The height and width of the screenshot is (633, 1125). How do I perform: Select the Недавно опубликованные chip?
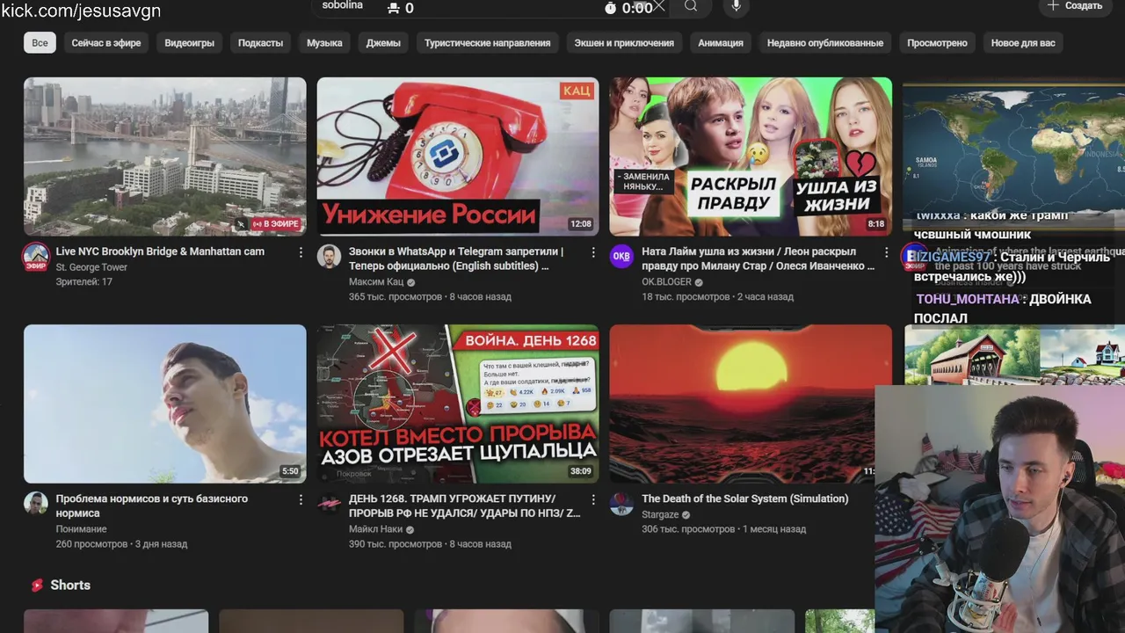[x=825, y=43]
